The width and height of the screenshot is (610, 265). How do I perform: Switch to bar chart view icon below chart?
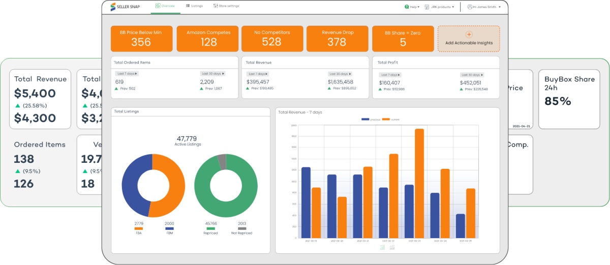point(382,247)
